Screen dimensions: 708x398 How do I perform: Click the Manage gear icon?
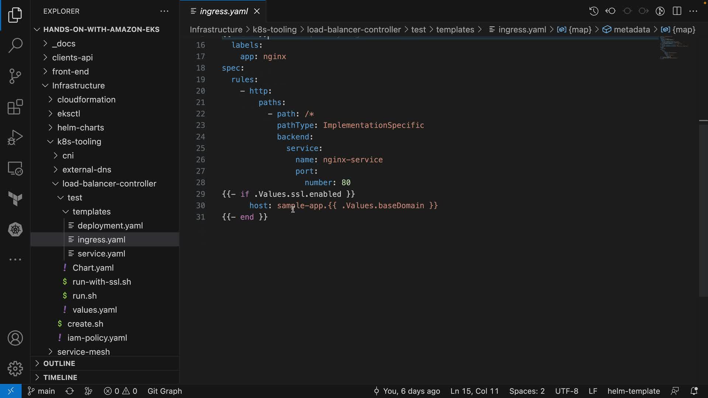pos(15,369)
